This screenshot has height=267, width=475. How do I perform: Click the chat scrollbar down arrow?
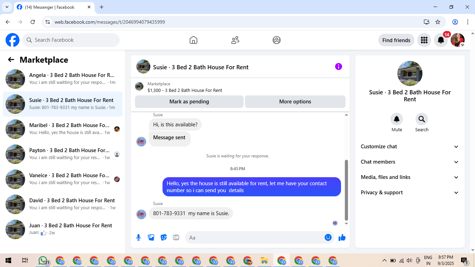point(346,223)
